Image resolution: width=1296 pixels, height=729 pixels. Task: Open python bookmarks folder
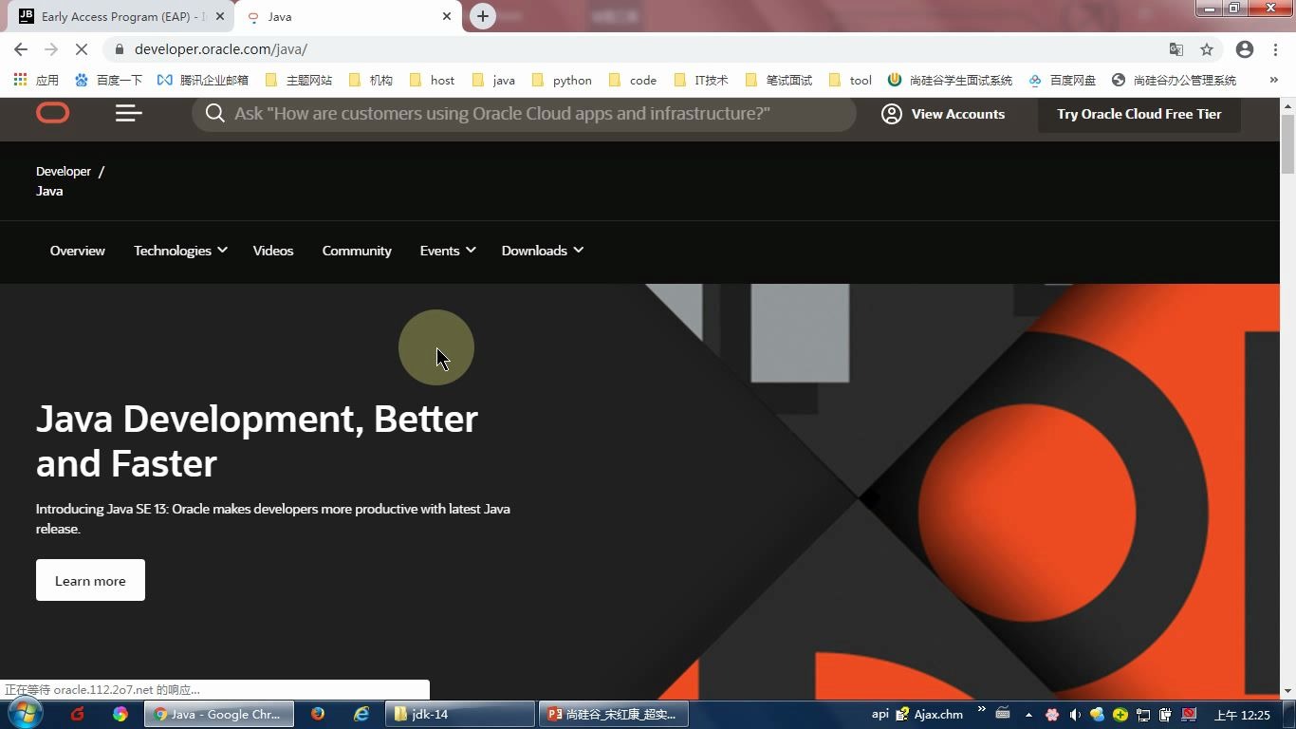pyautogui.click(x=562, y=80)
